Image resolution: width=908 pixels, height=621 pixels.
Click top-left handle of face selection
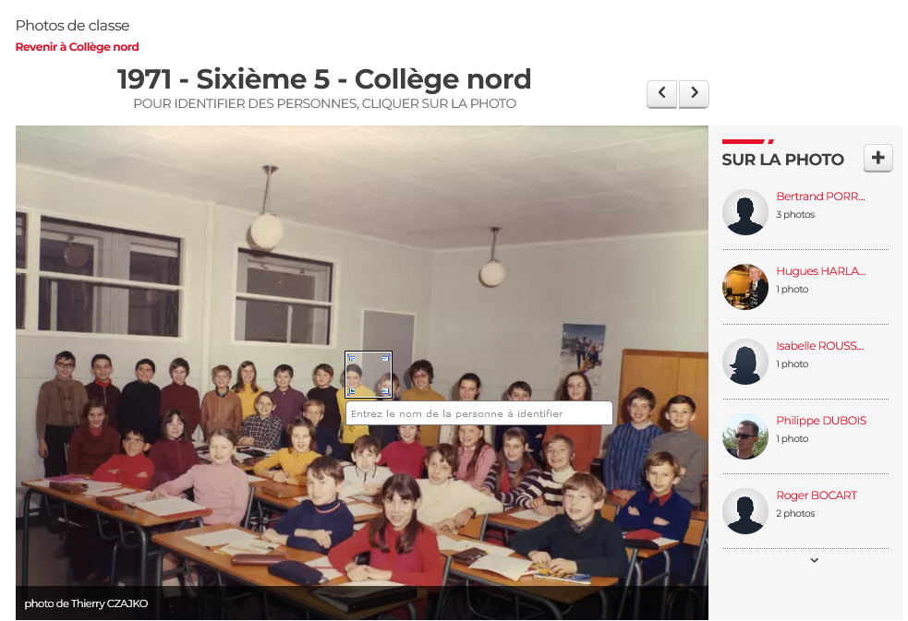point(351,358)
